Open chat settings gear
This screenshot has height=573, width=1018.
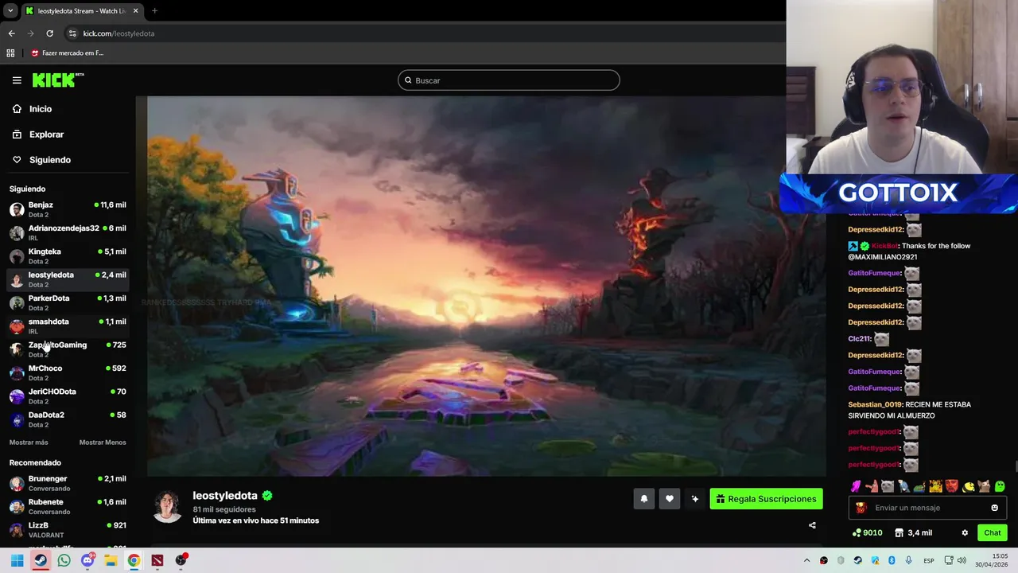click(965, 532)
